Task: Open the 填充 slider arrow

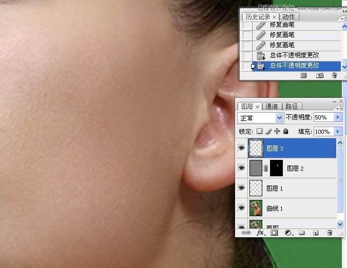Action: 338,132
